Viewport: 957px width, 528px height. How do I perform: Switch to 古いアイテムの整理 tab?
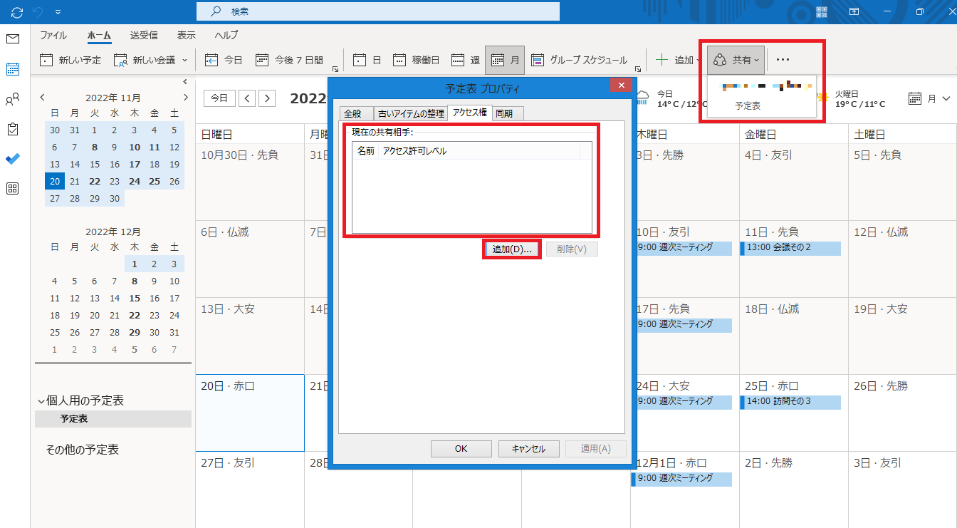411,113
